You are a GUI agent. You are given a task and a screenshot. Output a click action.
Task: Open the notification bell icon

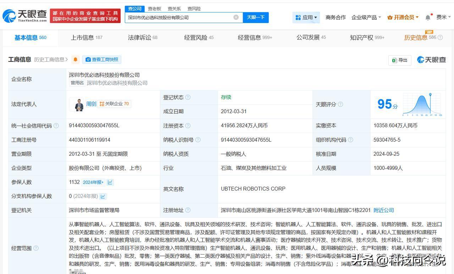pyautogui.click(x=428, y=17)
